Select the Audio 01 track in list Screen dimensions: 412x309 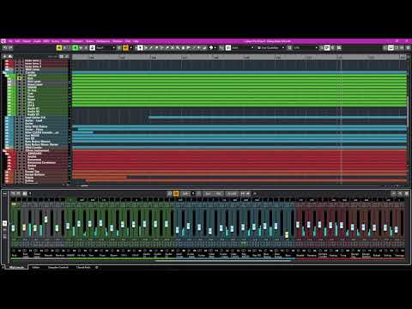(x=33, y=108)
